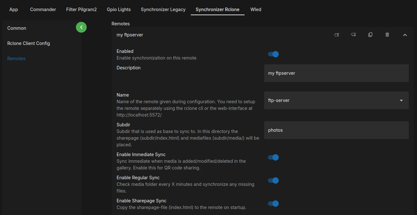This screenshot has width=417, height=215.
Task: Collapse the sidebar with the green arrow
Action: coord(81,27)
